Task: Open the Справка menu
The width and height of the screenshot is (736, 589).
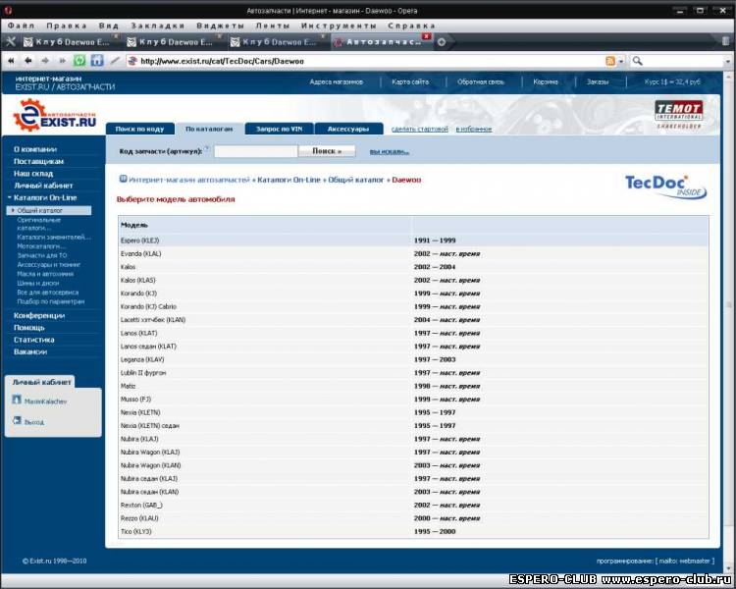Action: click(x=411, y=26)
